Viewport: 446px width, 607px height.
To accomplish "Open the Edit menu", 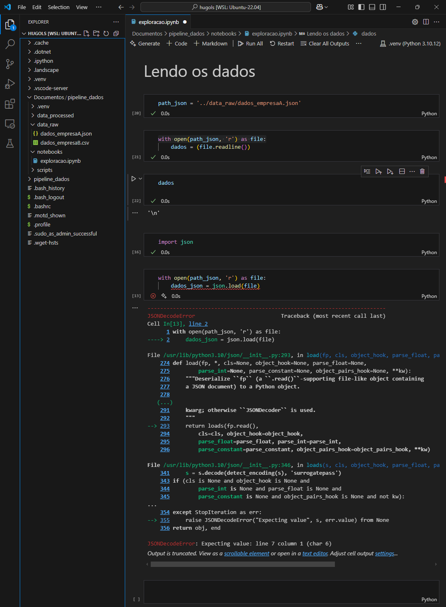I will [x=37, y=7].
